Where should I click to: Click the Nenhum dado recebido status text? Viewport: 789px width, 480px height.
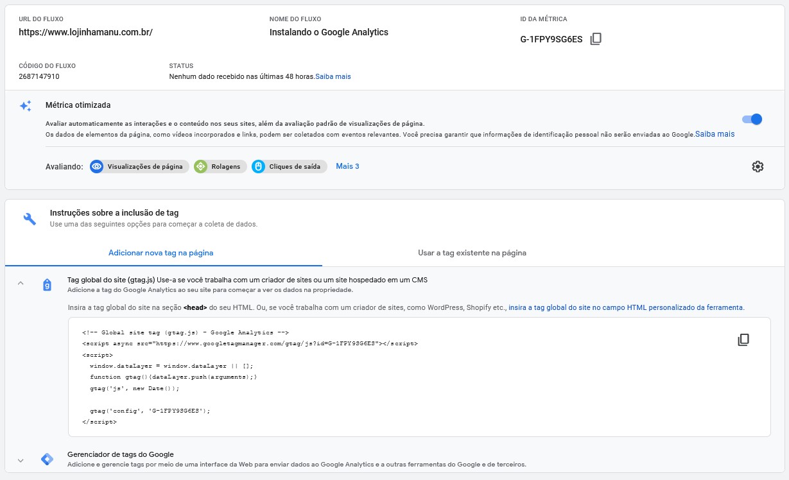pos(242,76)
